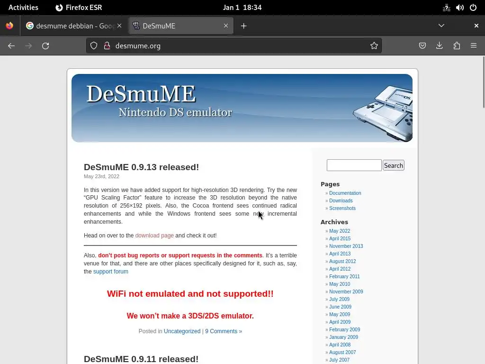
Task: Open July 2009 archive
Action: point(339,299)
